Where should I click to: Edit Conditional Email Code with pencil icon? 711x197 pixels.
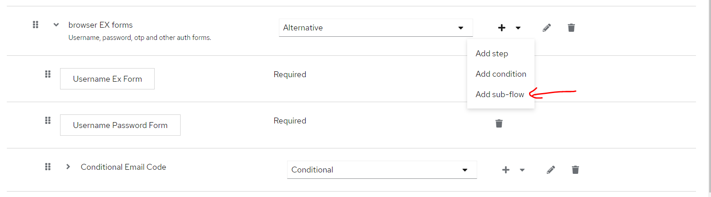click(551, 170)
